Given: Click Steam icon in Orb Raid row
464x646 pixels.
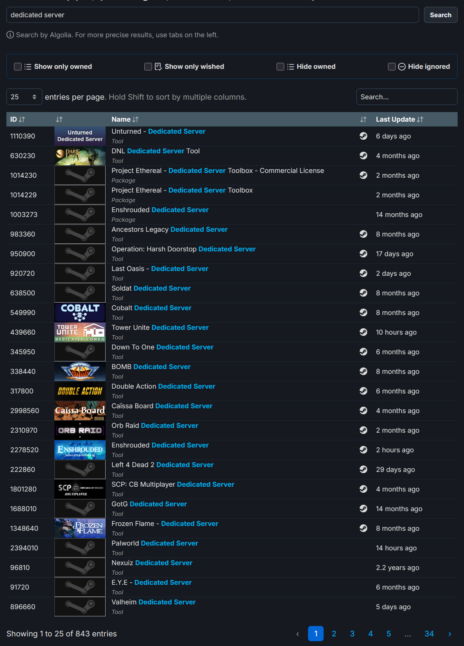Looking at the screenshot, I should click(x=363, y=430).
